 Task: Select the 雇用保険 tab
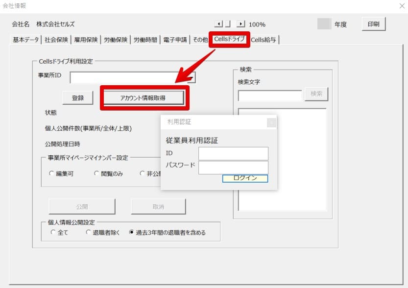coord(86,40)
